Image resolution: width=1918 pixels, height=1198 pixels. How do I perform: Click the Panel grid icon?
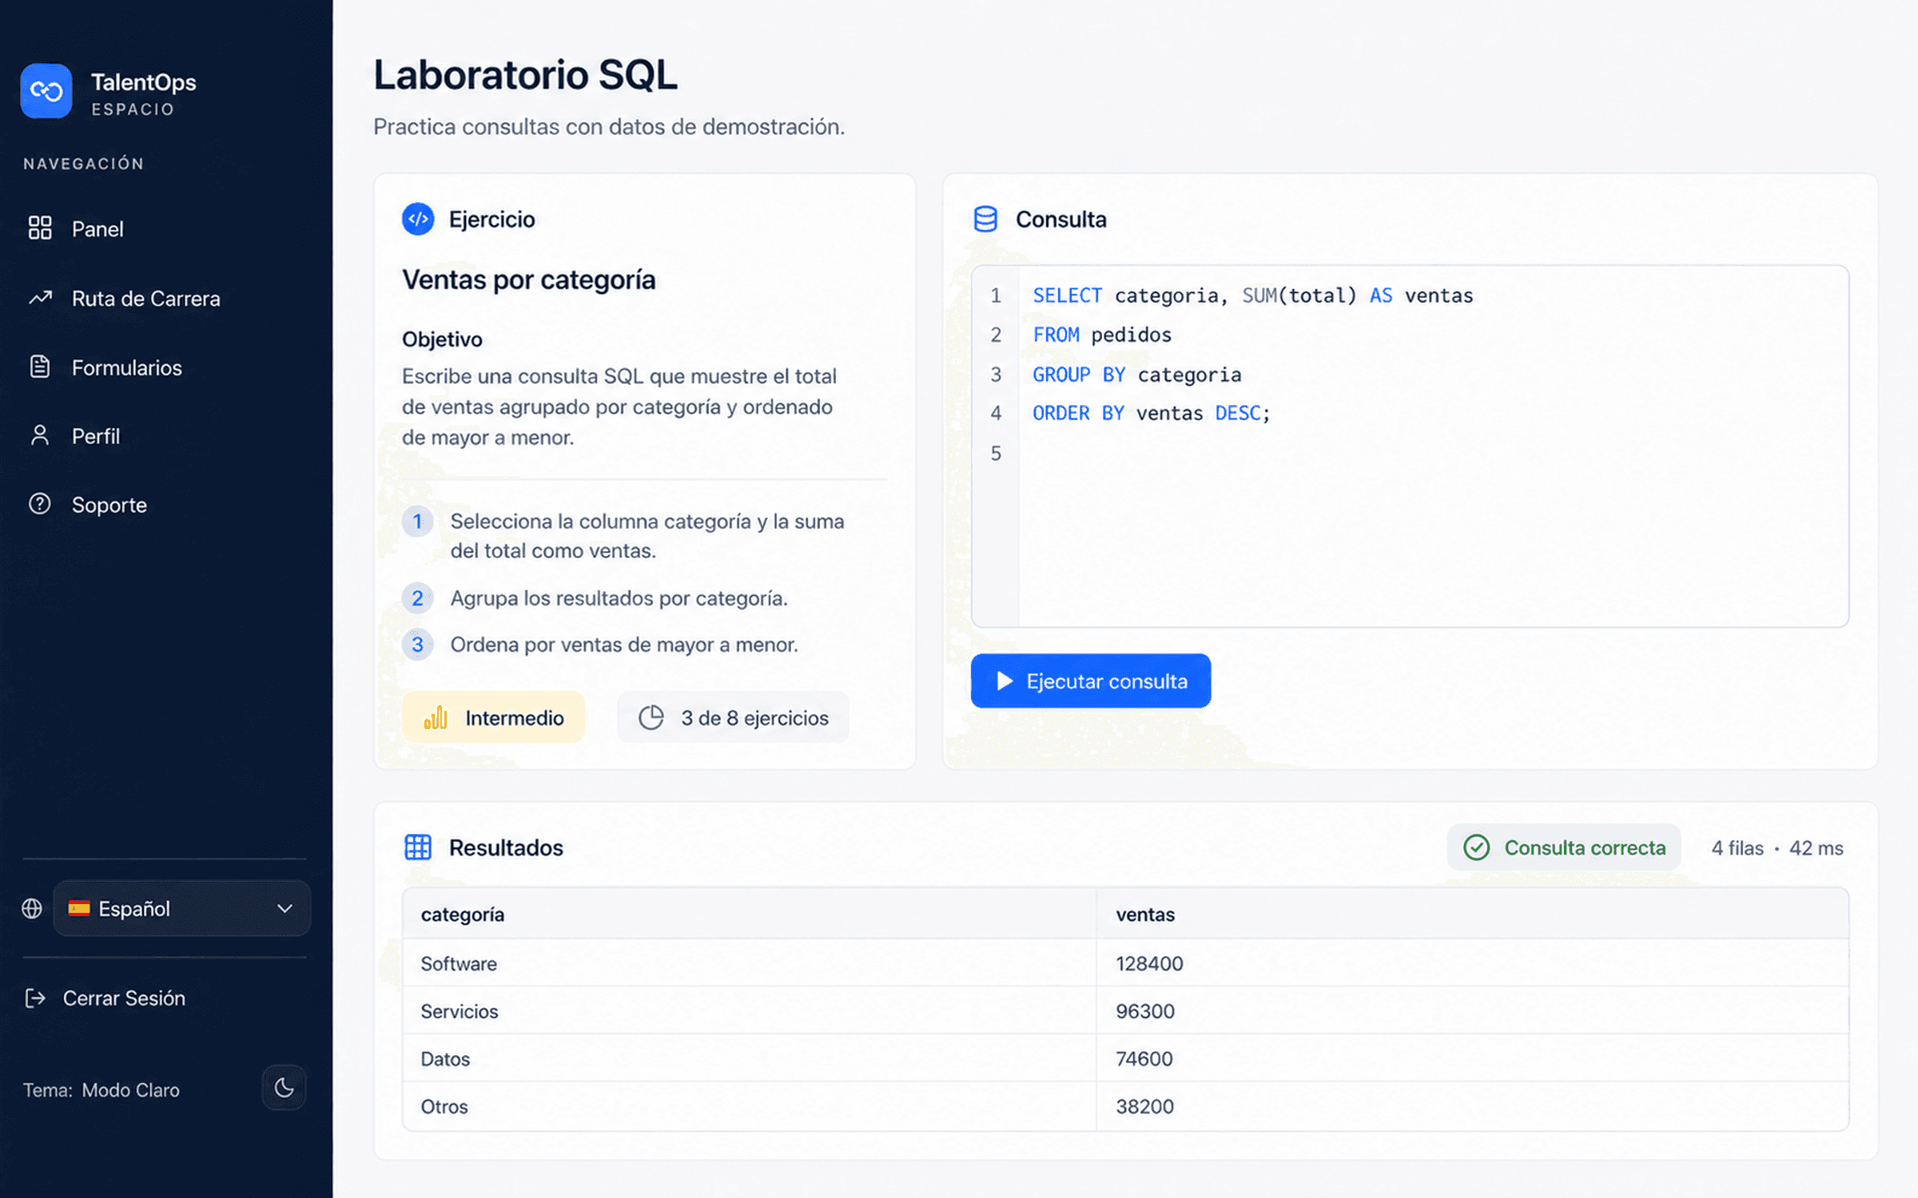click(x=40, y=228)
